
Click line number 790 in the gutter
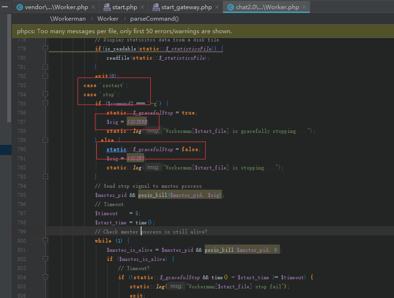(x=22, y=149)
